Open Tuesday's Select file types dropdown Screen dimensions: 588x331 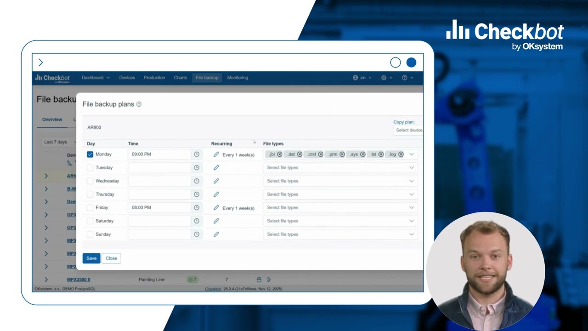340,168
